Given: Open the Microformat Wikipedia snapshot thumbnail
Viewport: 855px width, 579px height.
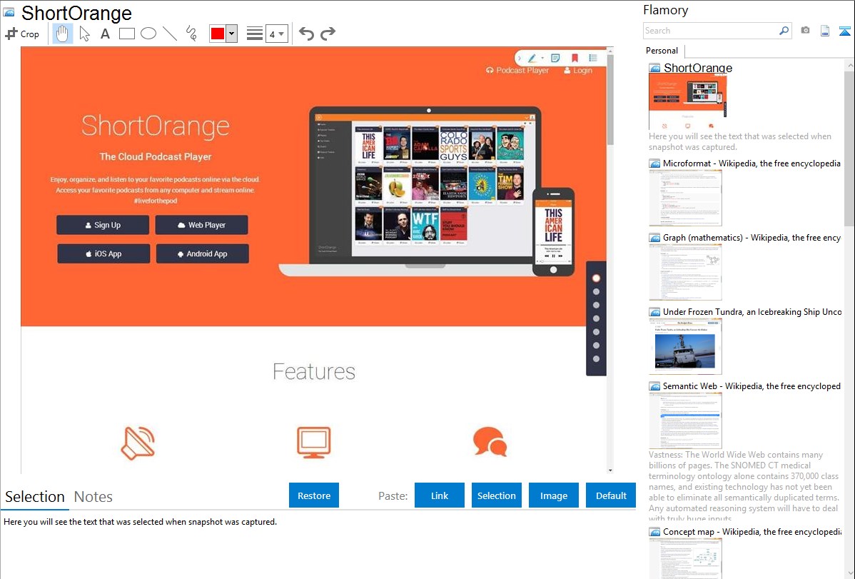Looking at the screenshot, I should [685, 198].
